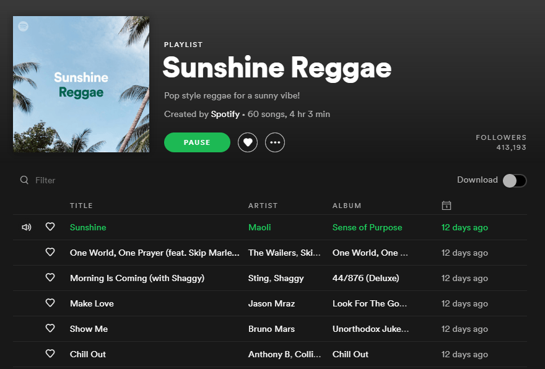
Task: Click the Sunshine Reggae cover artwork
Action: tap(81, 84)
